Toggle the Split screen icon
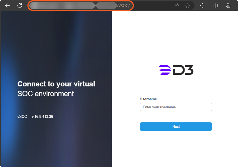This screenshot has width=238, height=167. pyautogui.click(x=216, y=6)
